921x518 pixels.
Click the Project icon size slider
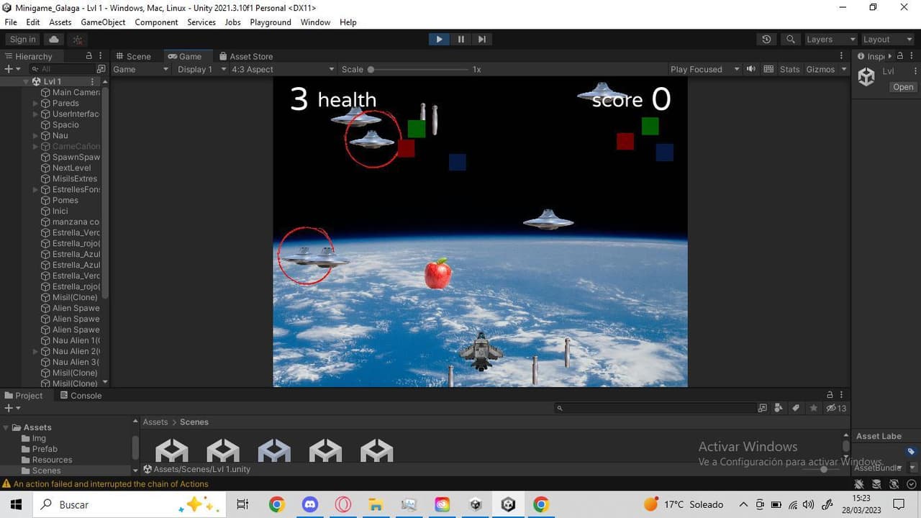click(824, 469)
